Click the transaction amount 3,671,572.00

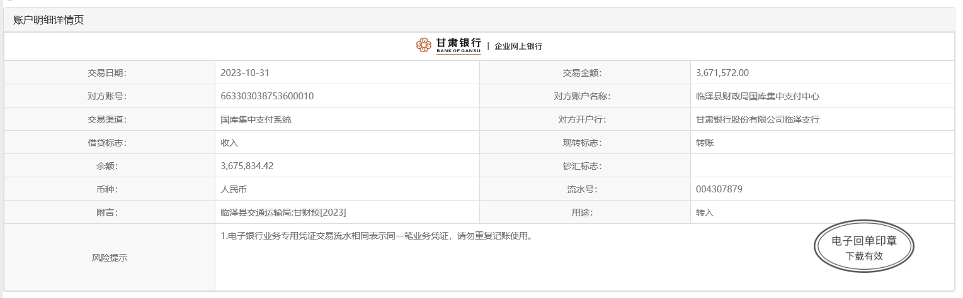pos(722,73)
